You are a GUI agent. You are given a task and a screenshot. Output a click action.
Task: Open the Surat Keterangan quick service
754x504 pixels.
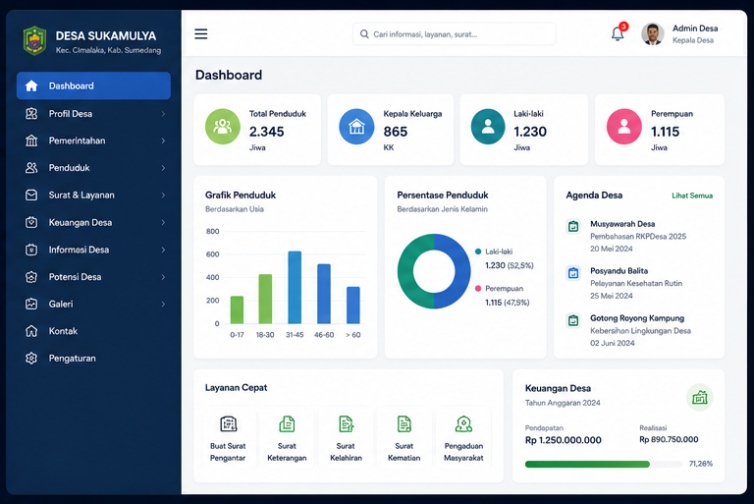coord(287,423)
